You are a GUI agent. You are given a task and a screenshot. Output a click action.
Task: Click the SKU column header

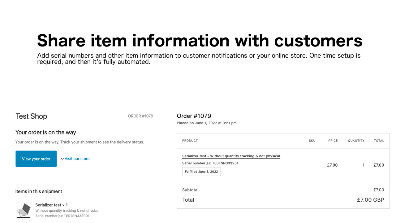(x=312, y=141)
